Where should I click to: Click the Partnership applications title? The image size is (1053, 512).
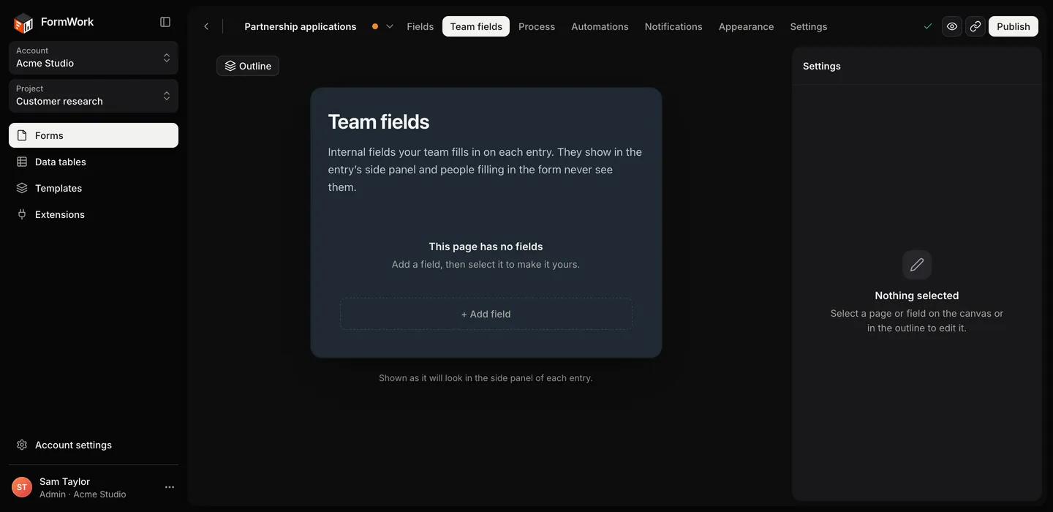tap(301, 26)
